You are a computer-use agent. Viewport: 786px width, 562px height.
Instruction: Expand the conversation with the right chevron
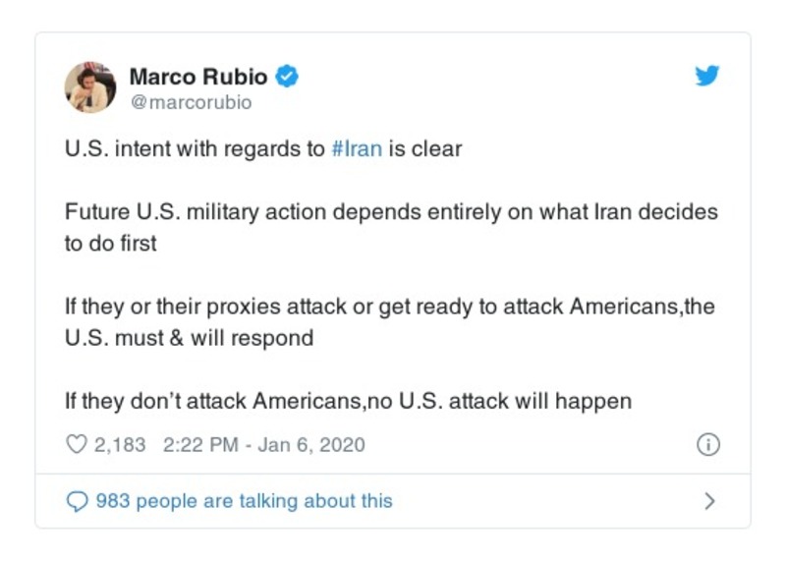(710, 501)
